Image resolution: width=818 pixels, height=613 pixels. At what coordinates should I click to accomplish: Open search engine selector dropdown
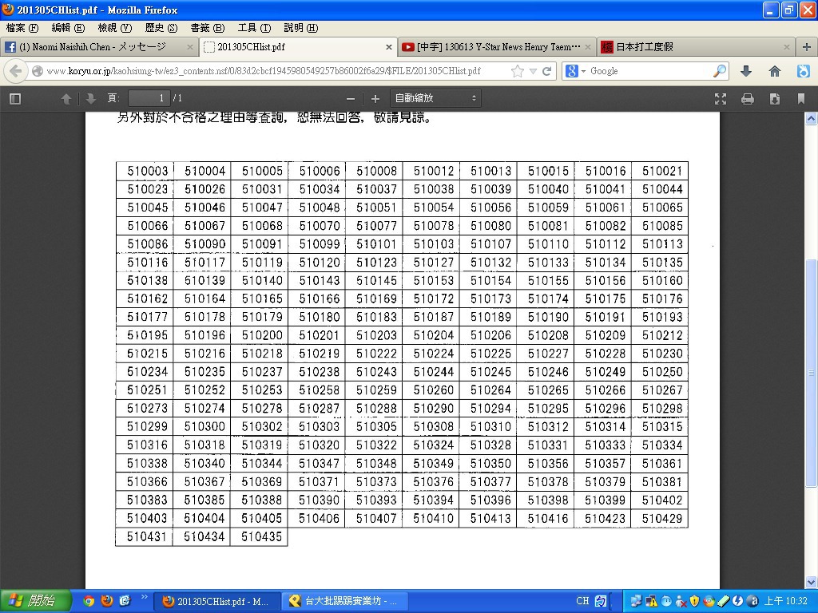pos(575,71)
